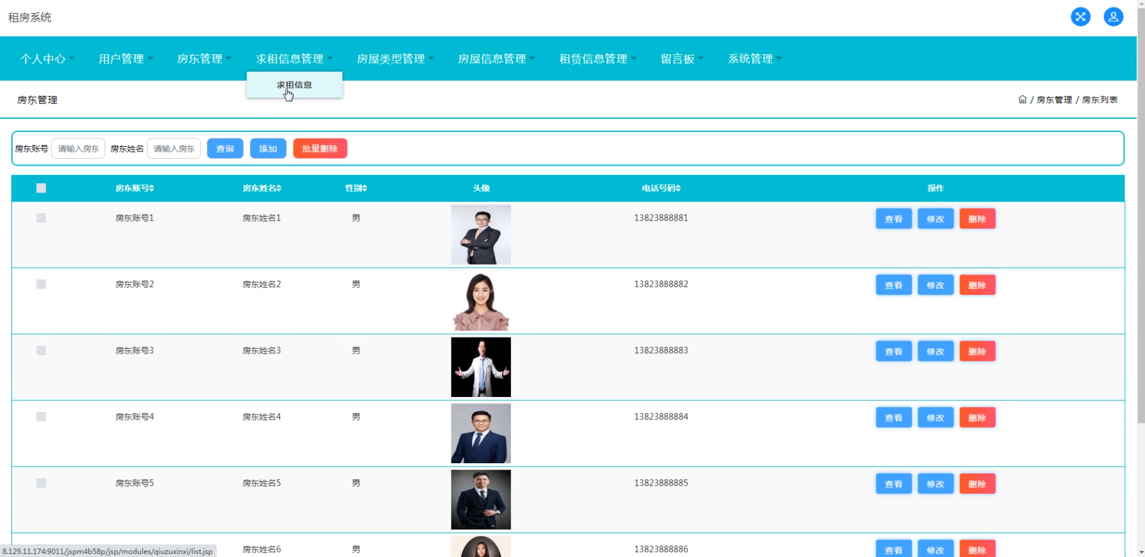Image resolution: width=1145 pixels, height=557 pixels.
Task: Edit 房东账号4 with 修改 button
Action: pos(935,418)
